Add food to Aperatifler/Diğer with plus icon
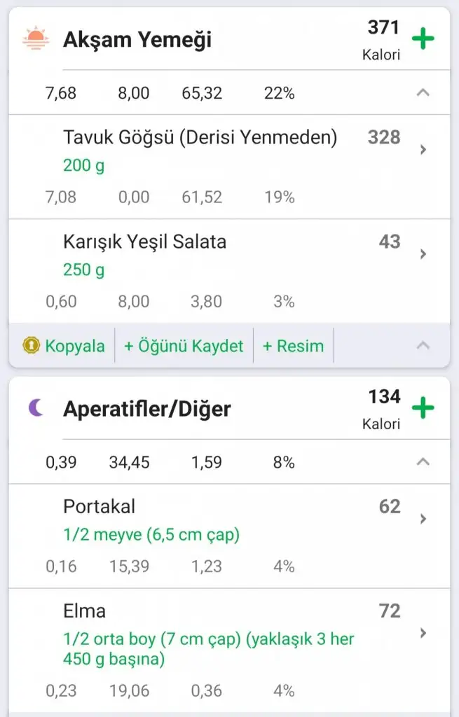 click(x=423, y=408)
